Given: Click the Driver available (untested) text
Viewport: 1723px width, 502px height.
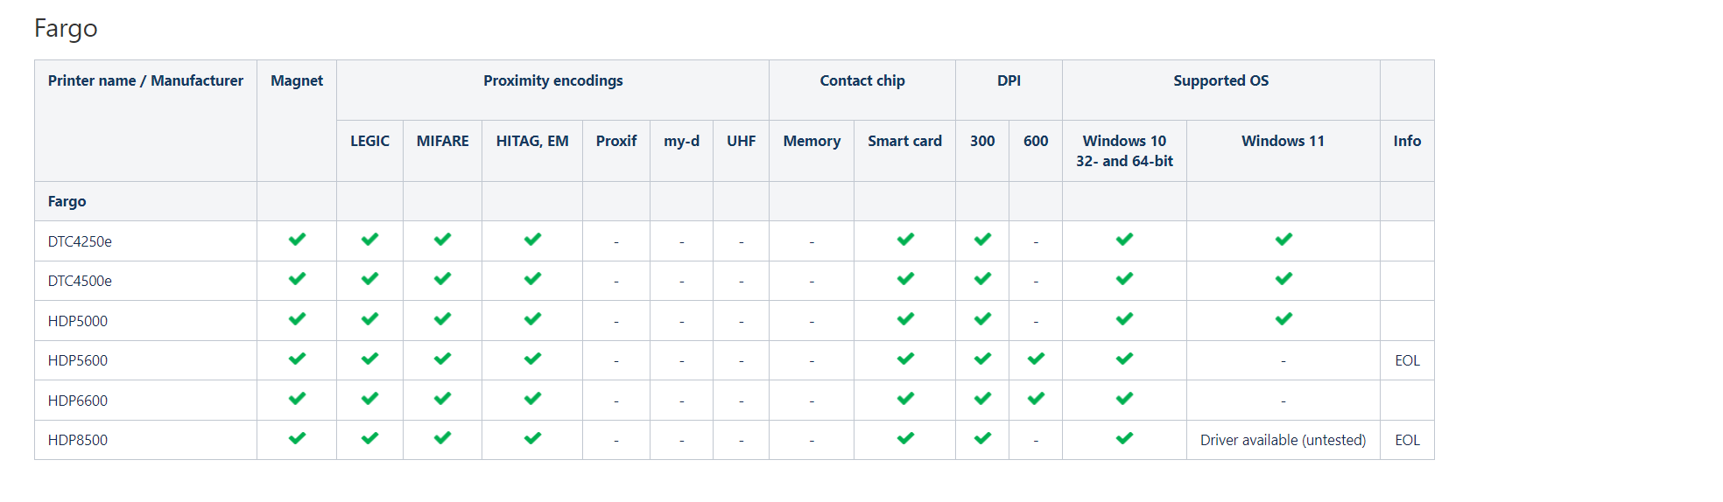Looking at the screenshot, I should pyautogui.click(x=1283, y=440).
